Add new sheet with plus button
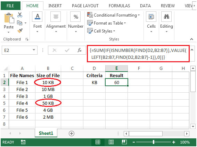This screenshot has height=147, width=197. coord(72,134)
